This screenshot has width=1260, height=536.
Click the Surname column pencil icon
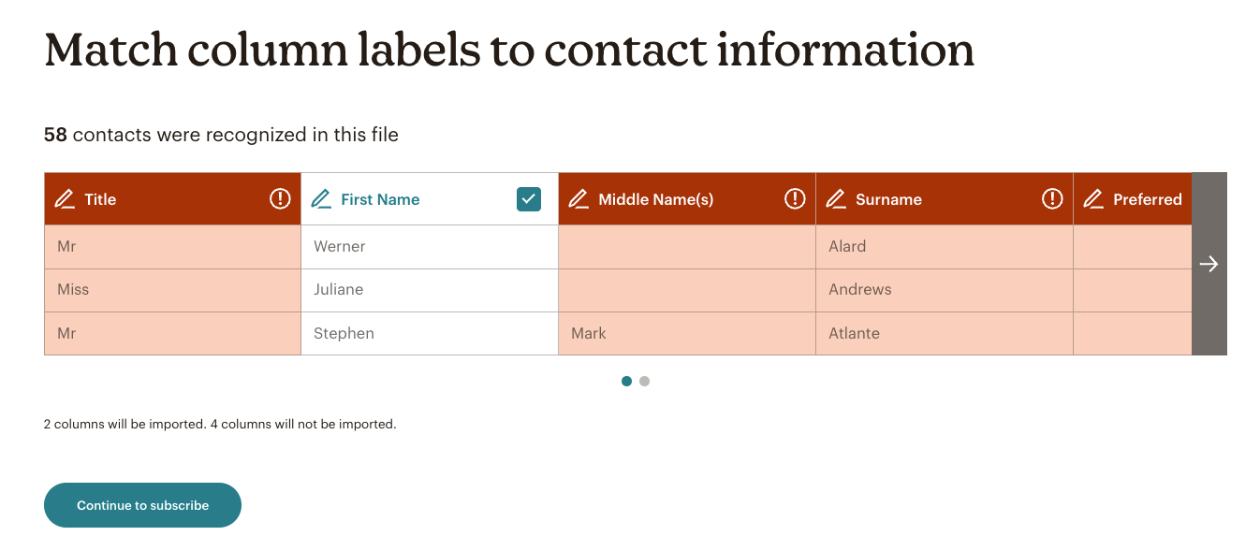click(836, 199)
